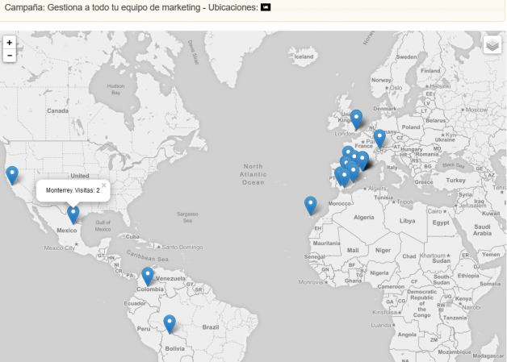Viewport: 507px width, 362px height.
Task: Click the marker near London
Action: pyautogui.click(x=356, y=120)
